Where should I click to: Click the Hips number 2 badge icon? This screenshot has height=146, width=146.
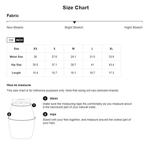(x=45, y=114)
